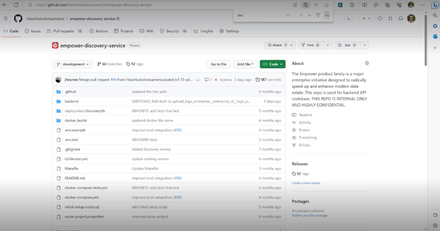
Task: Go to previous find result
Action: 301,15
